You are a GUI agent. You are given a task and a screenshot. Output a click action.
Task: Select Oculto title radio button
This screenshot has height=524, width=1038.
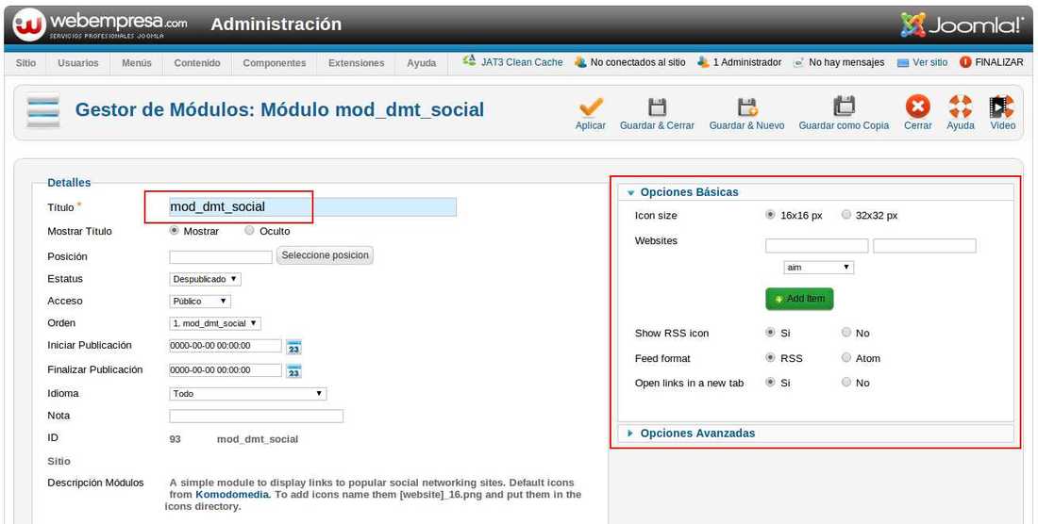coord(249,231)
